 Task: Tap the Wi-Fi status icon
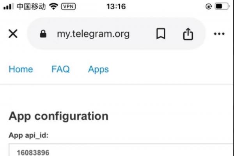point(54,7)
